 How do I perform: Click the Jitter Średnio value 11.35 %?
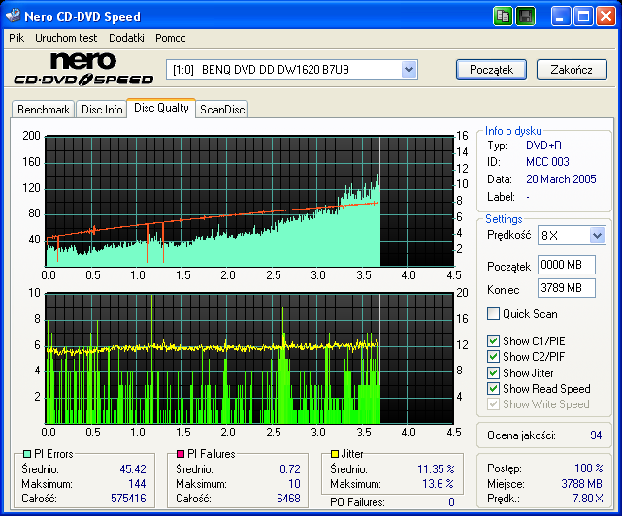(436, 469)
